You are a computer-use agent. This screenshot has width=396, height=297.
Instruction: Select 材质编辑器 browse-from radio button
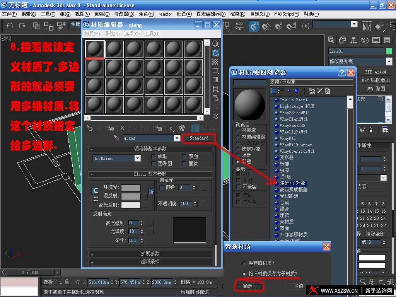pos(237,137)
